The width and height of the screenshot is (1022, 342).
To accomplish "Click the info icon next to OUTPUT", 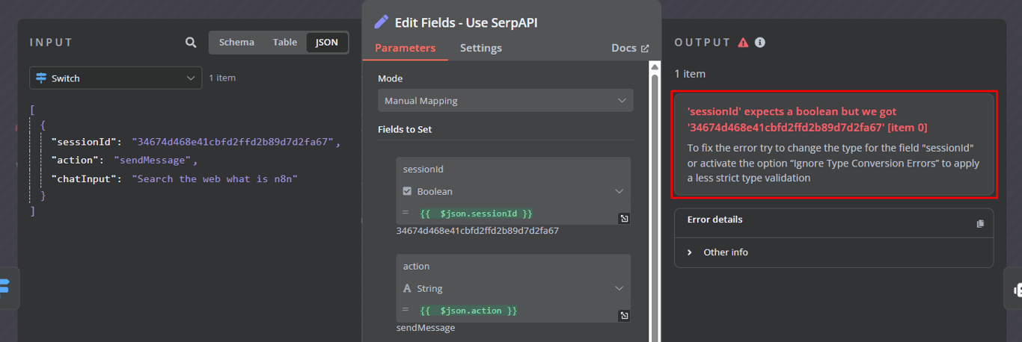I will (760, 43).
